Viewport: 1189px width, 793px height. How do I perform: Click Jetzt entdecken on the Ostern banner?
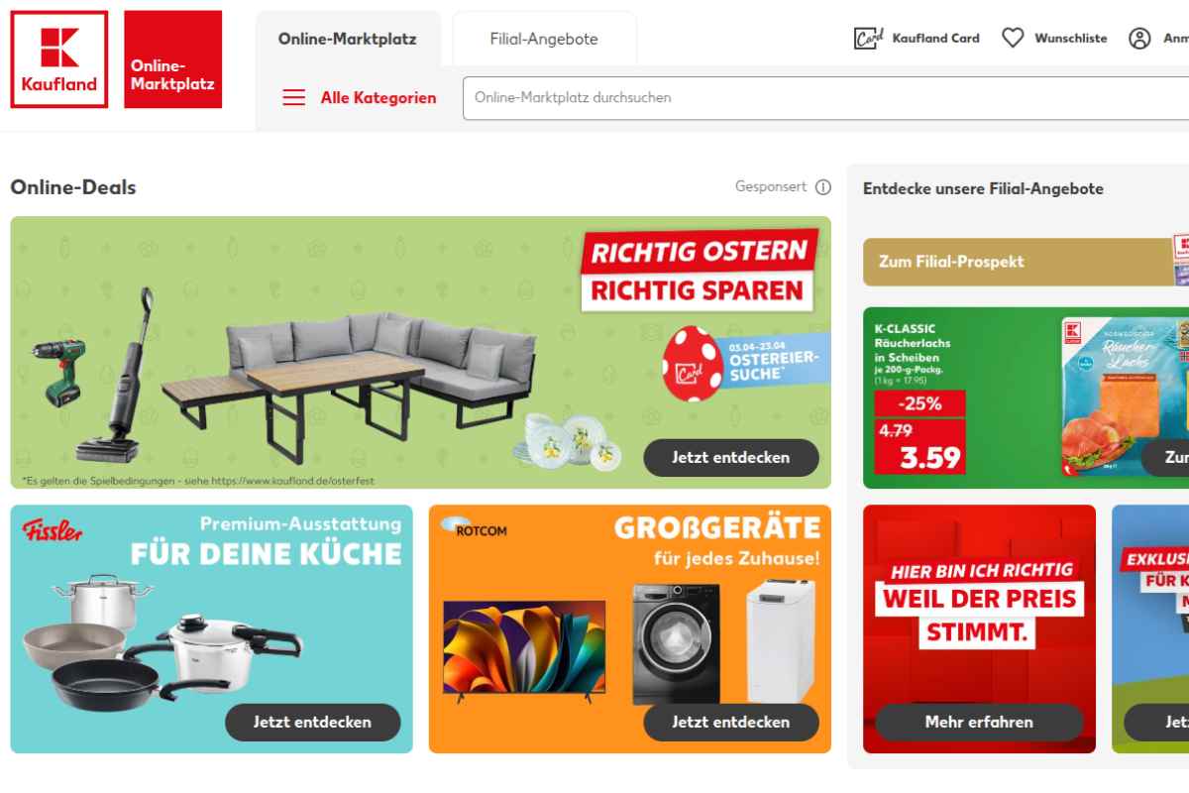click(731, 457)
